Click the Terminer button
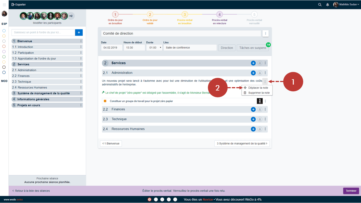Screen dimensions: 361x203 point(351,191)
